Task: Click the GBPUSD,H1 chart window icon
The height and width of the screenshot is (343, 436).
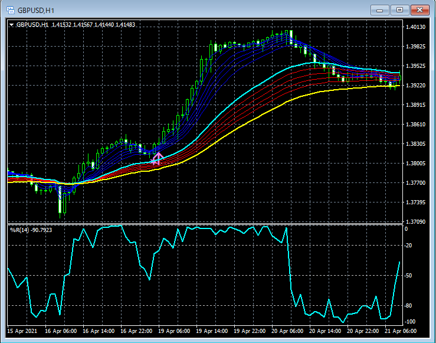Action: (x=11, y=10)
